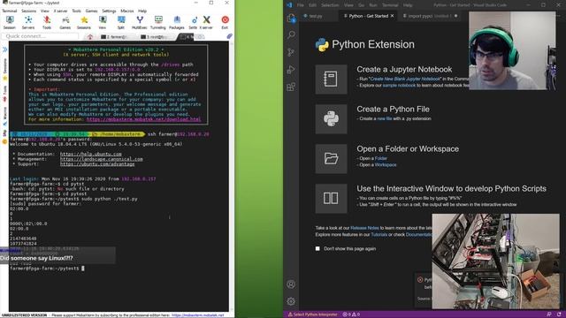Image resolution: width=566 pixels, height=318 pixels.
Task: Open the Sessions menu in MobaXterm
Action: [28, 11]
